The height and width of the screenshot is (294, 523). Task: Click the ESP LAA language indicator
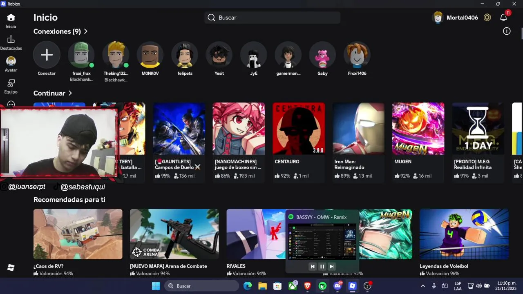458,286
